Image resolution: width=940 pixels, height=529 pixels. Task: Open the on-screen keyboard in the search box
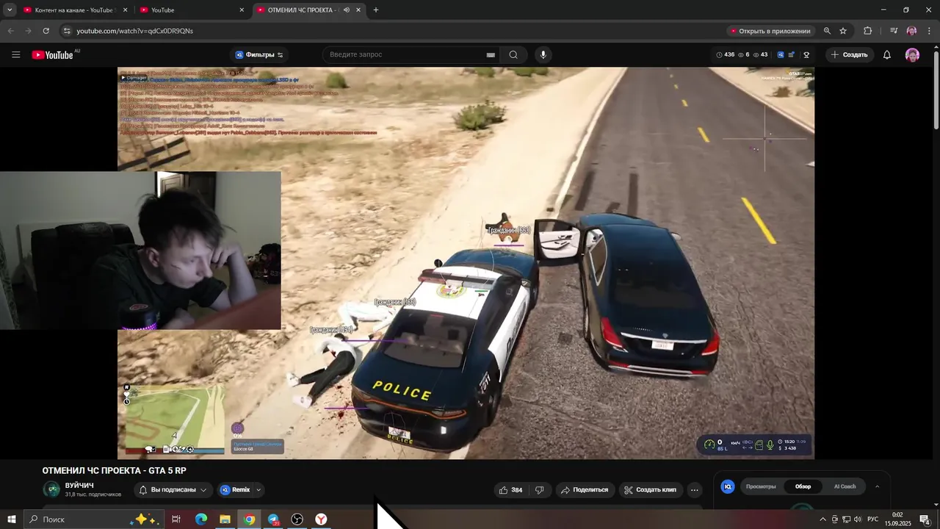click(x=491, y=54)
